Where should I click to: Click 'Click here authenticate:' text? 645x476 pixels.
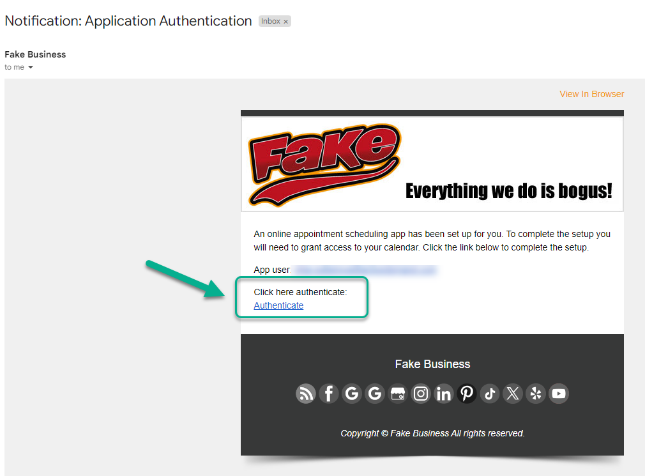click(300, 292)
